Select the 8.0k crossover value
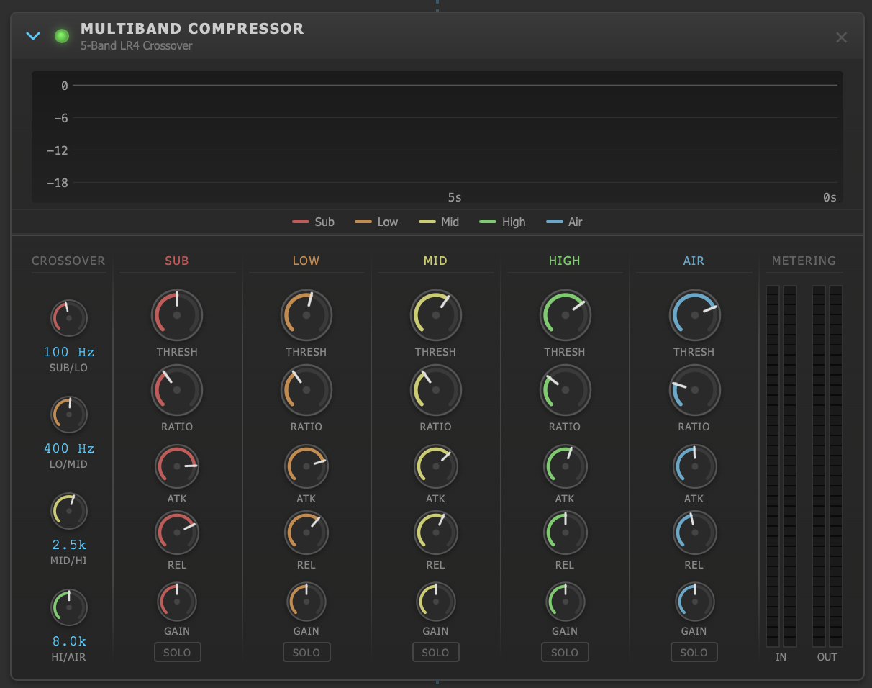872x688 pixels. [69, 641]
